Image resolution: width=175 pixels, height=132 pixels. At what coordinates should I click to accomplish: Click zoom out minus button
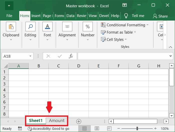[119, 128]
